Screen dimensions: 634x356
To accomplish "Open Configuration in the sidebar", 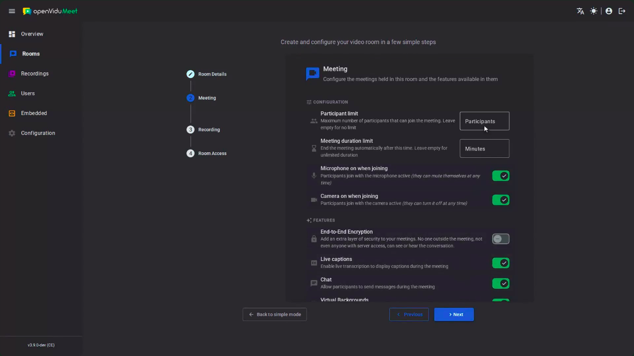I will 41,133.
